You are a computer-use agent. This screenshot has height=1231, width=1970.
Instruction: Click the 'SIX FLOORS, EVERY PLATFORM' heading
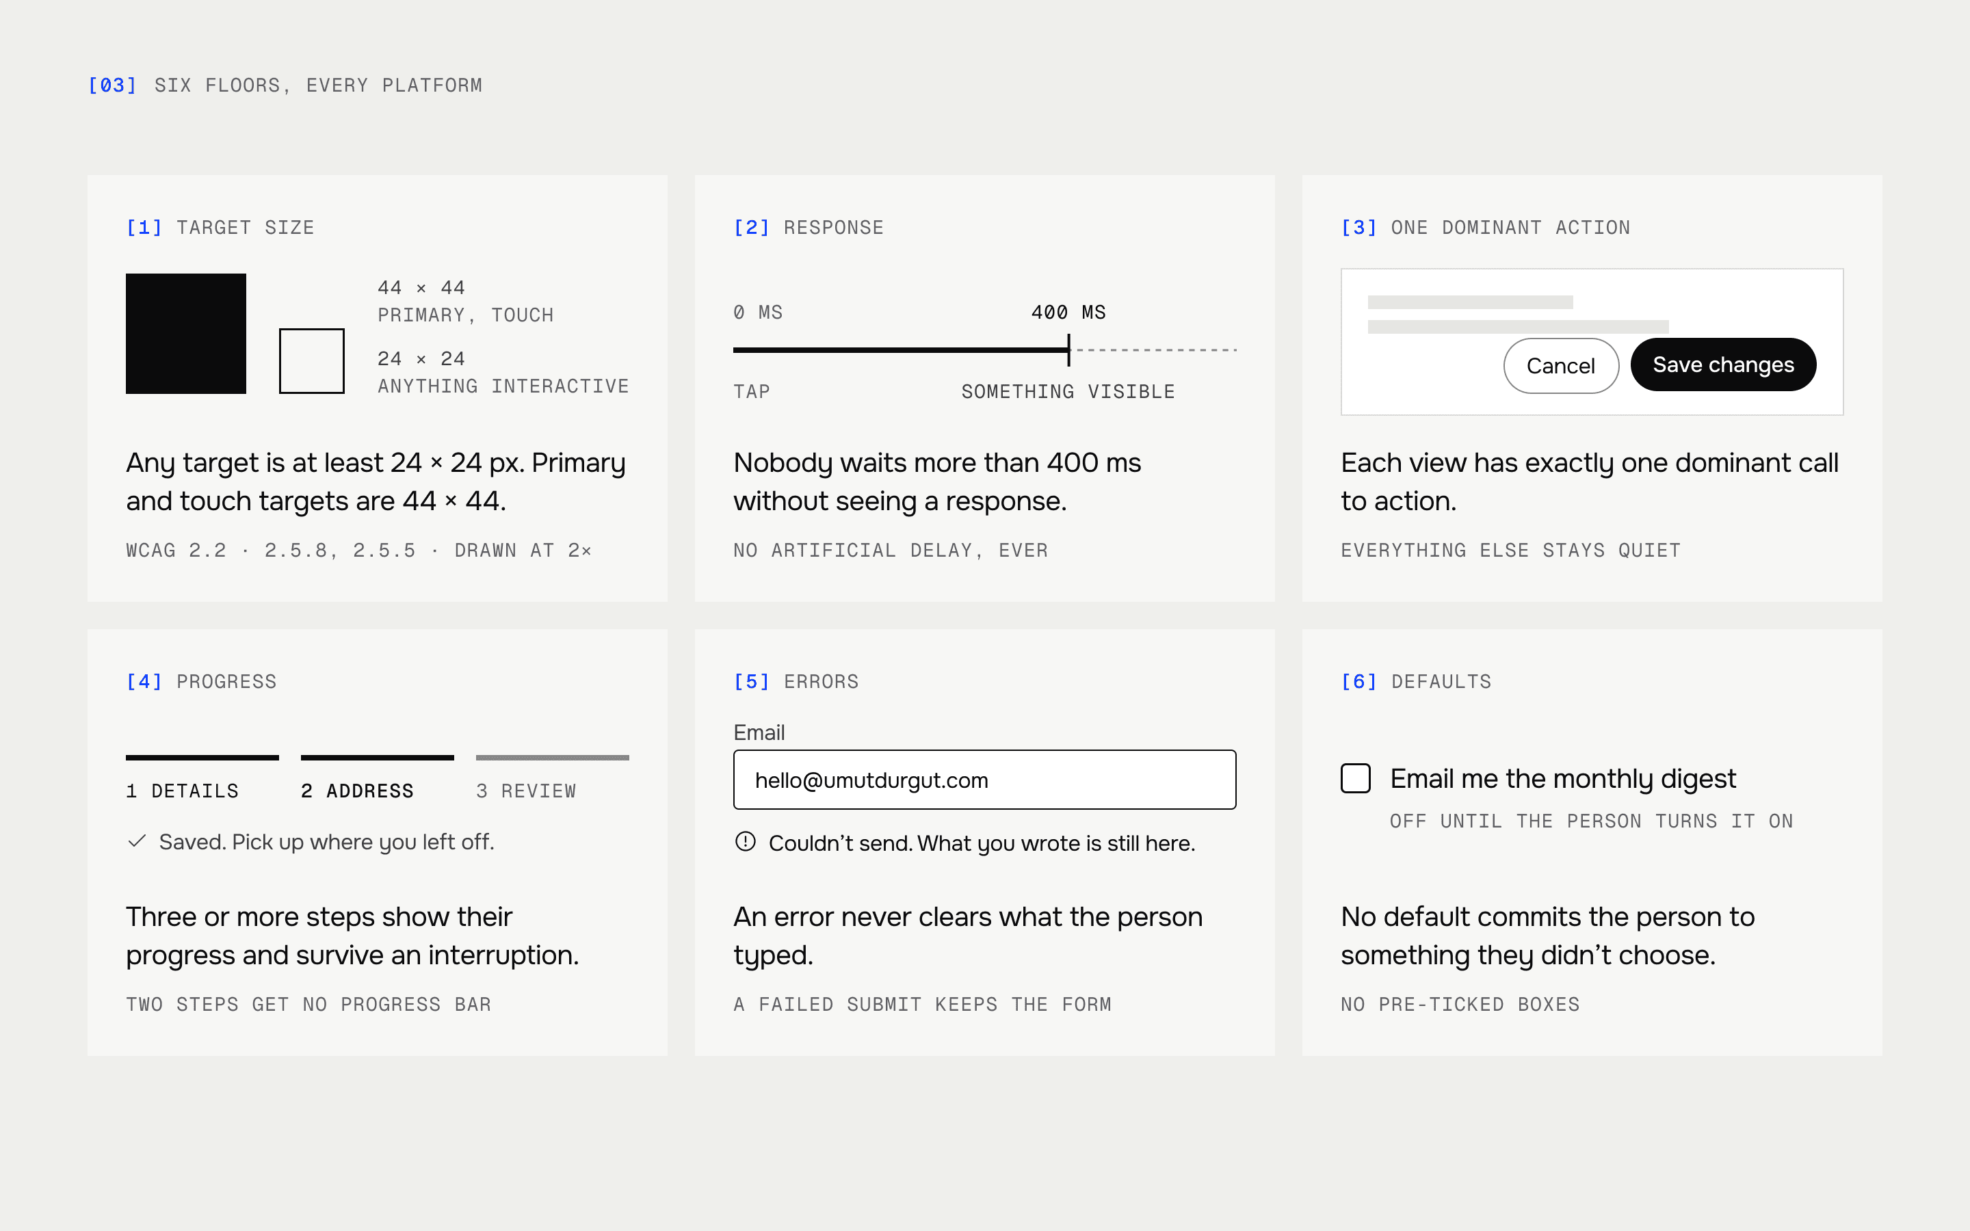(x=318, y=85)
